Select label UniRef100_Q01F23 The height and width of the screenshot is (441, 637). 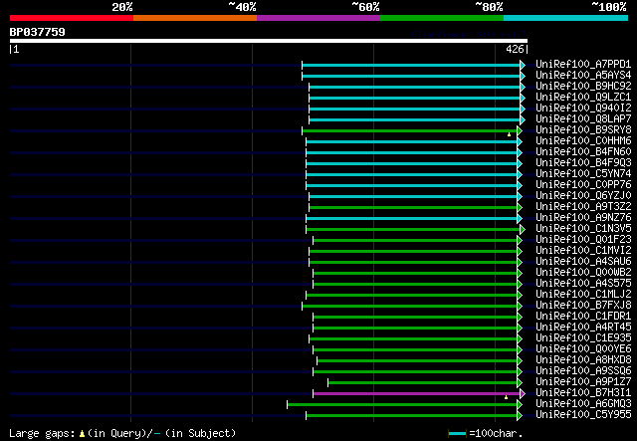click(x=583, y=240)
